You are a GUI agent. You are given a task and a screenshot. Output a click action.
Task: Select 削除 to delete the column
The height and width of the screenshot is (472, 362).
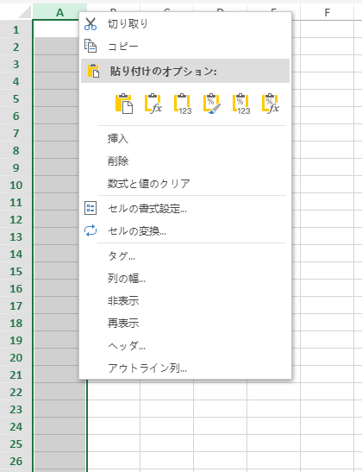(185, 161)
